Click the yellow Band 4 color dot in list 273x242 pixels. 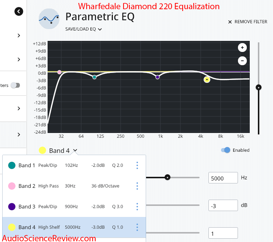click(12, 227)
